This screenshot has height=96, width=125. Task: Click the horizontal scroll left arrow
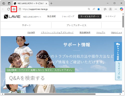[2, 94]
